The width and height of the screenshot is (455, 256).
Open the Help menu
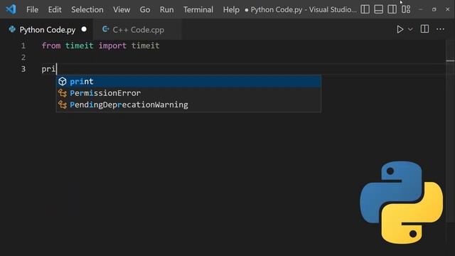tap(231, 9)
